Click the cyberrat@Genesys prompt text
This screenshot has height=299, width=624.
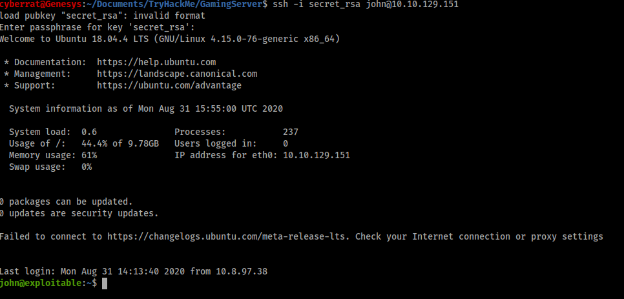pos(41,5)
